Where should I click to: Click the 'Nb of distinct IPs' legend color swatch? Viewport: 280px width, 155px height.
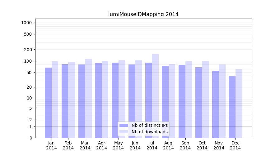point(124,125)
